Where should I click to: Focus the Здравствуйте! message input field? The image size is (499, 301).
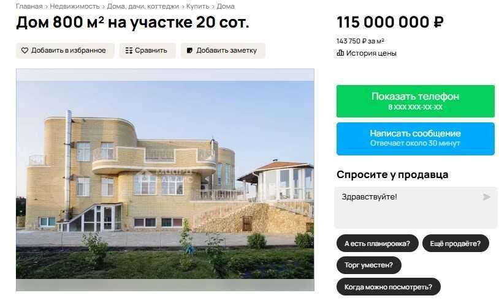[415, 207]
